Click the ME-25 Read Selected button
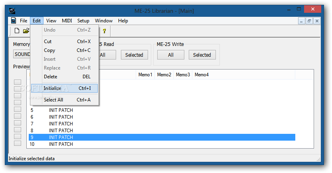The height and width of the screenshot is (173, 332). click(134, 55)
